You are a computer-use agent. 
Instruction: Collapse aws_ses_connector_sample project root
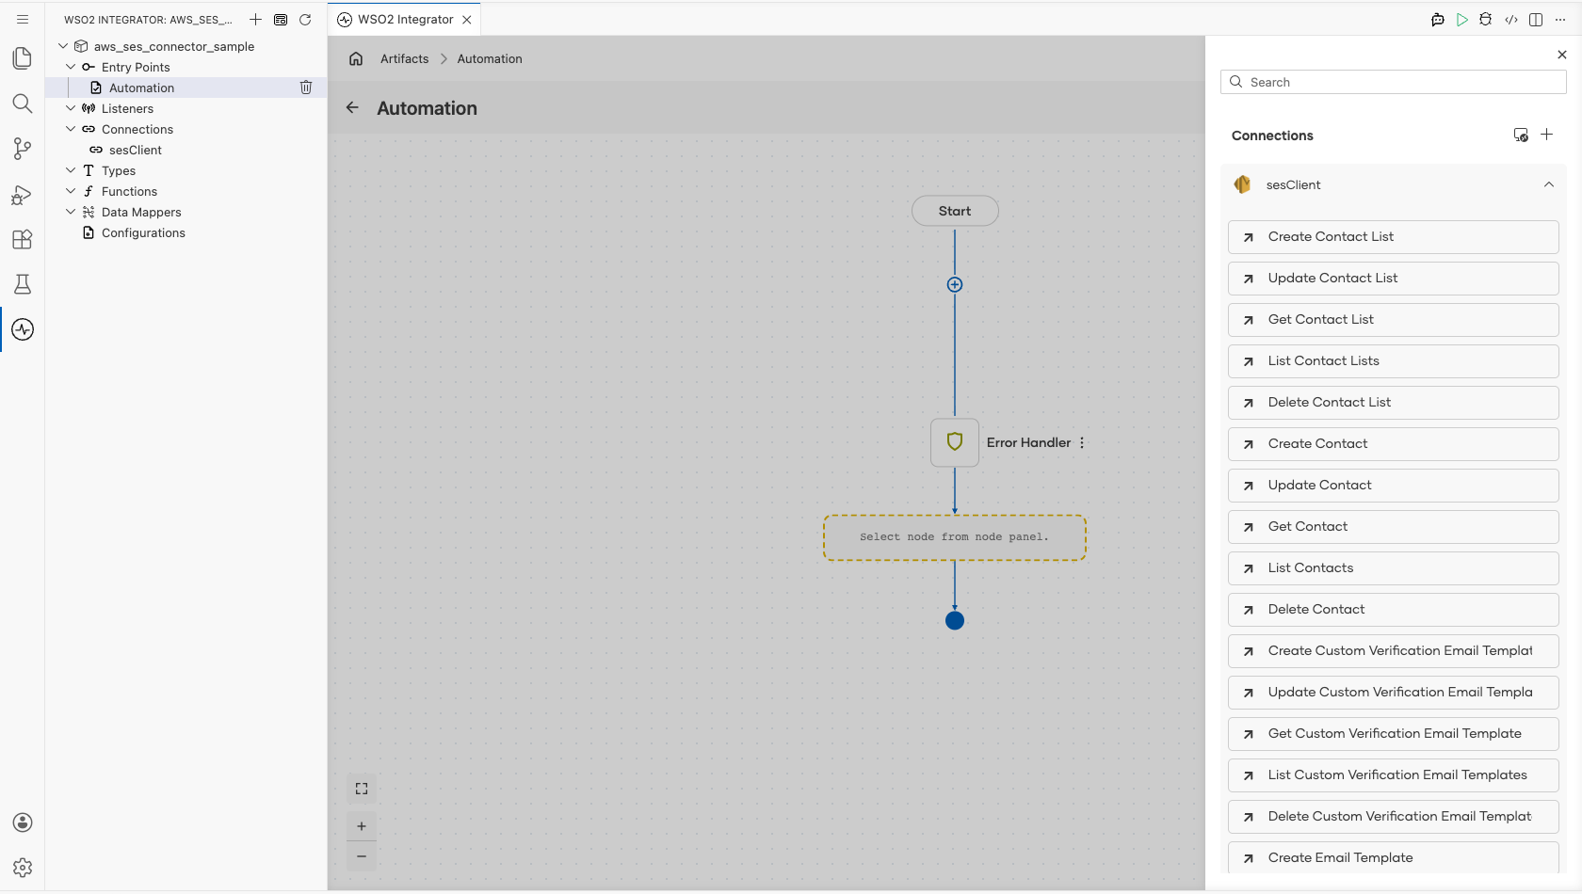tap(63, 46)
